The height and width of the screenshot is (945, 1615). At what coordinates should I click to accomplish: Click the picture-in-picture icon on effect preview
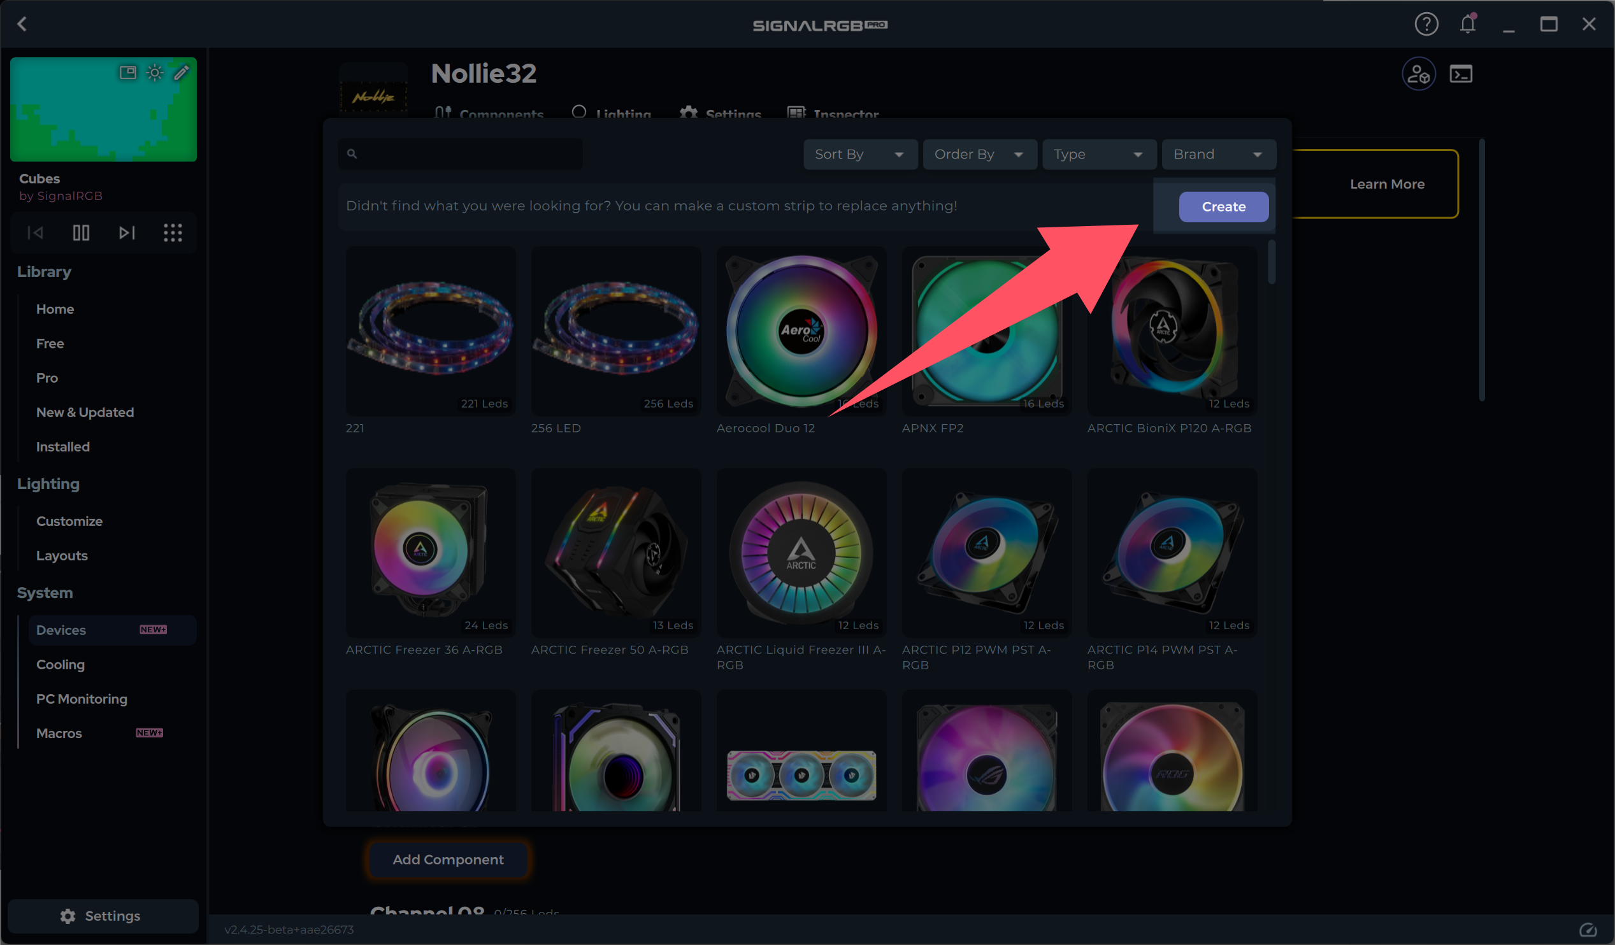tap(127, 73)
